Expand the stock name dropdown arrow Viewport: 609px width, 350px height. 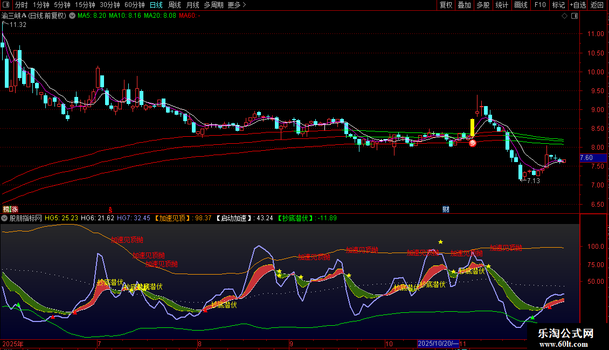click(x=72, y=16)
